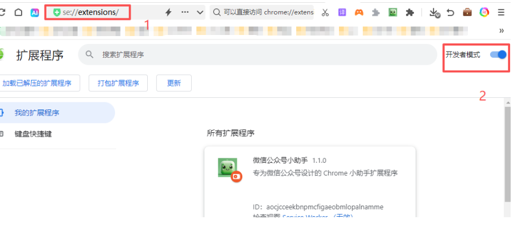Expand the bookmarks bar overflow chevron
The width and height of the screenshot is (514, 230).
pyautogui.click(x=502, y=31)
